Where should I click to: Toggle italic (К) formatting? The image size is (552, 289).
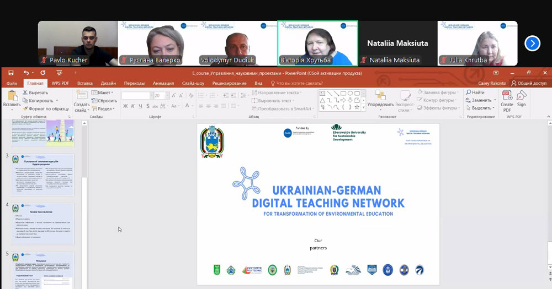[x=132, y=106]
